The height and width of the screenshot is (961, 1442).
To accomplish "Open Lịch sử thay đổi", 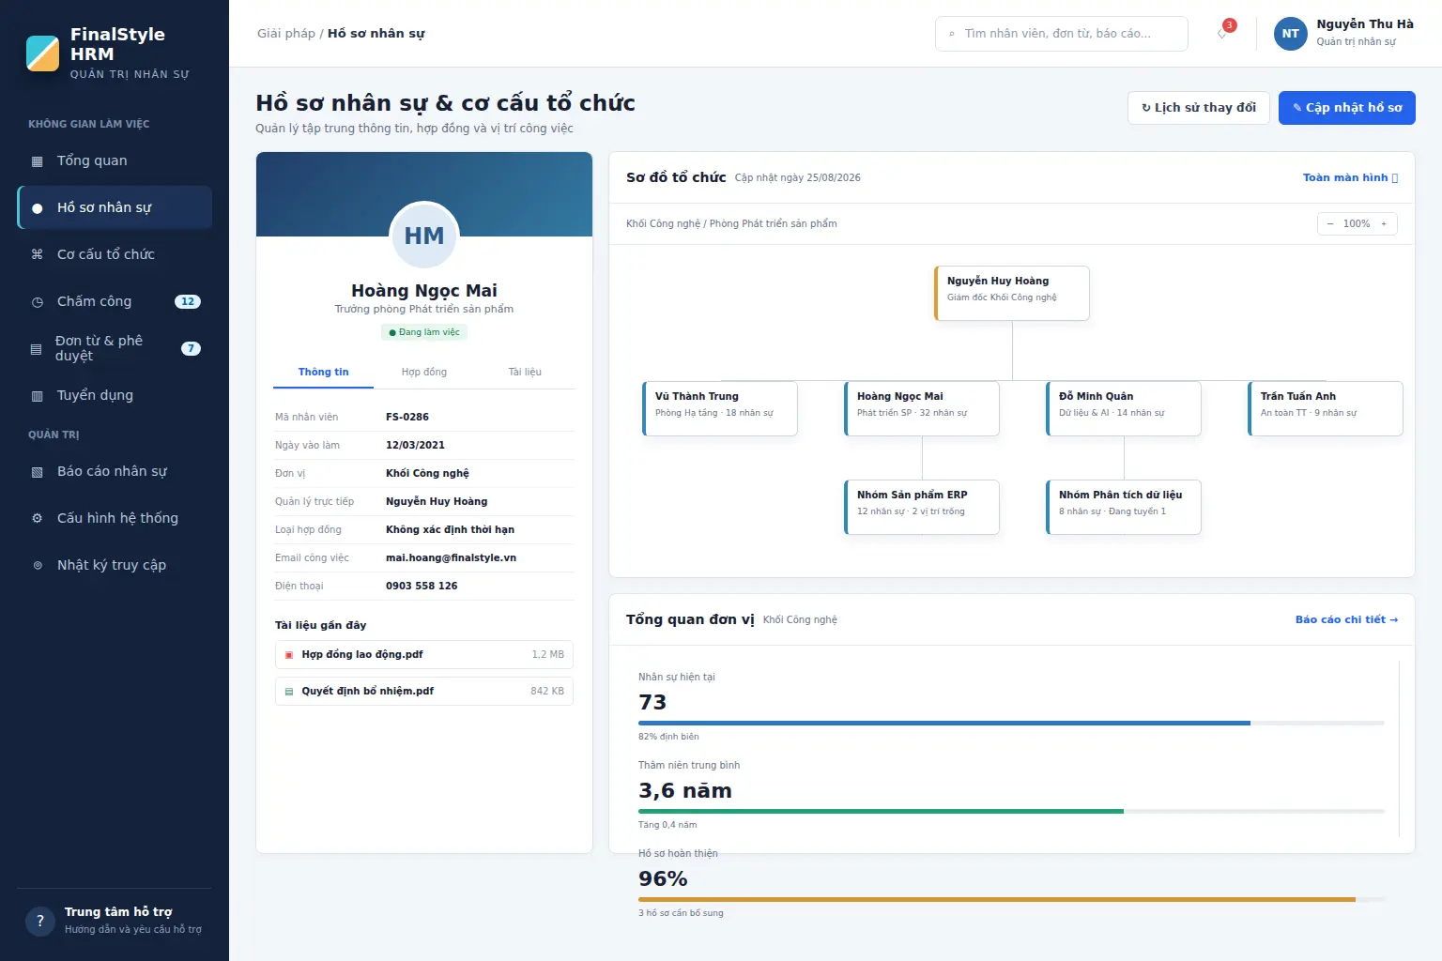I will (x=1199, y=108).
